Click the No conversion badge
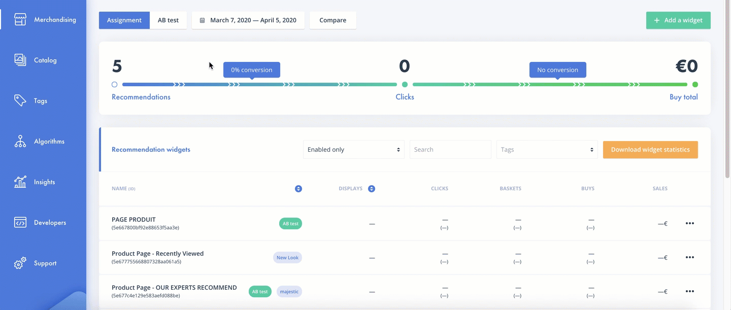 557,70
